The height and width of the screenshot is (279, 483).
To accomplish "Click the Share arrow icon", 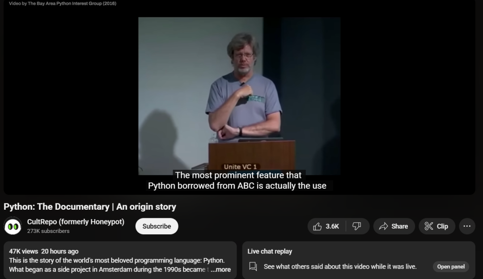I will point(384,226).
